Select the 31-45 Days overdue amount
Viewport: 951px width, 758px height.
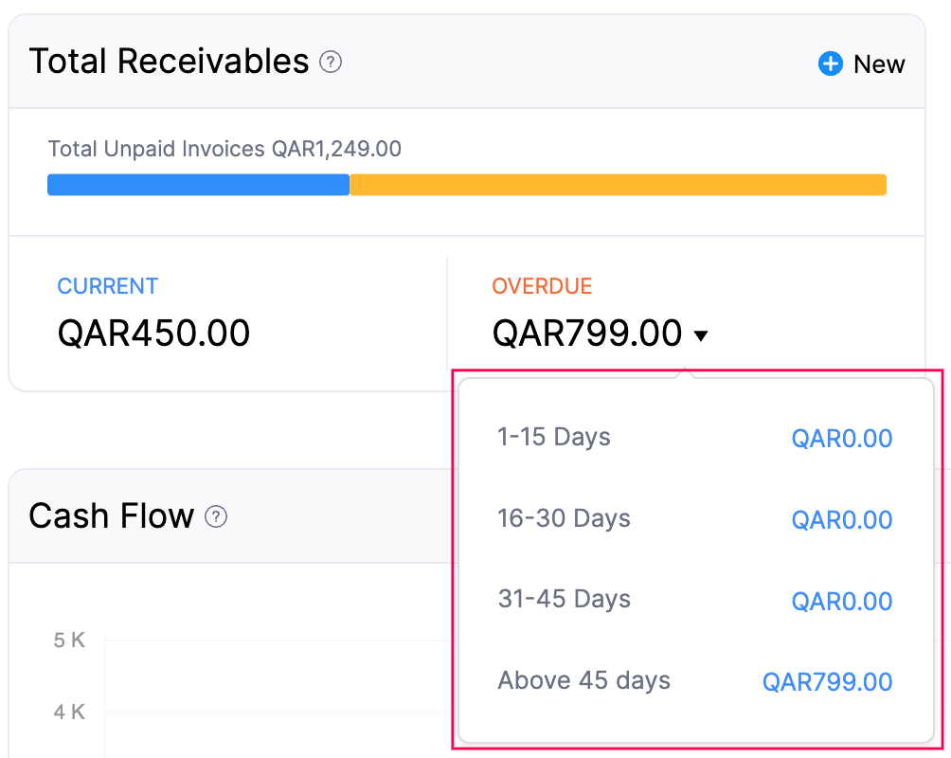(x=841, y=600)
